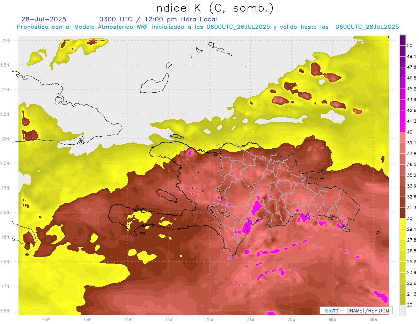
Task: Click the colorbar value "32.6"
Action: [x=412, y=197]
